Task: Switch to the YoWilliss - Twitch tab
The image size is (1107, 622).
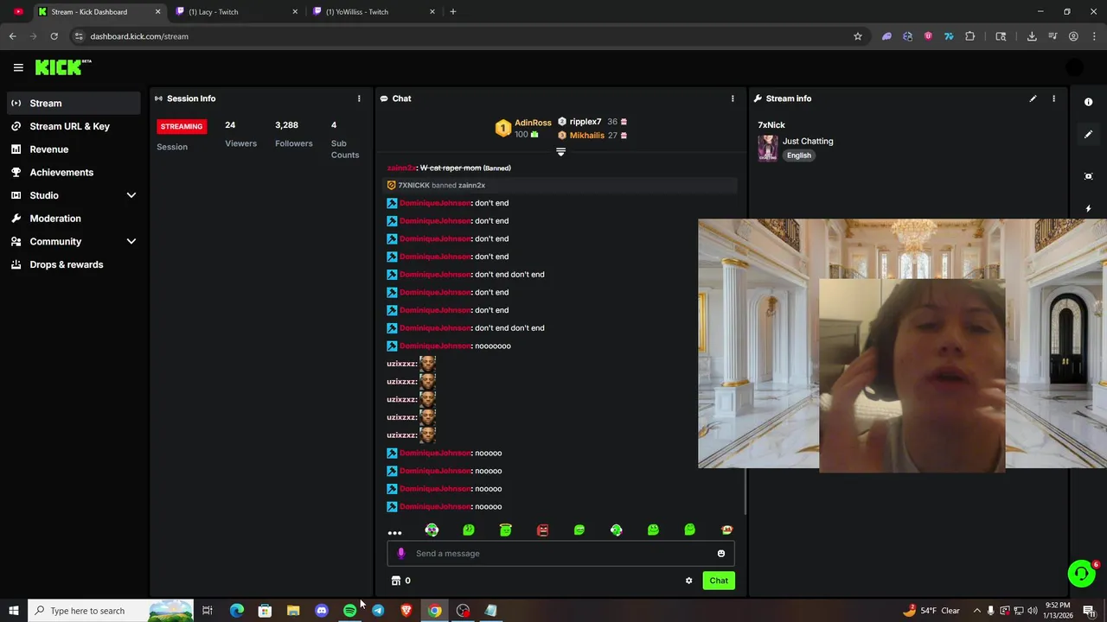Action: tap(374, 12)
